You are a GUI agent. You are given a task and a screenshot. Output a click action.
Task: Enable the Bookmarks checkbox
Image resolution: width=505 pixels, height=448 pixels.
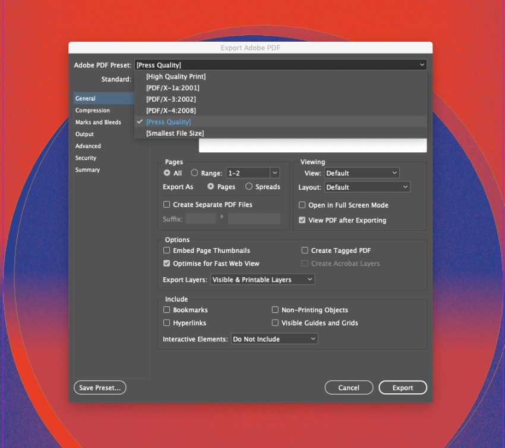click(166, 309)
